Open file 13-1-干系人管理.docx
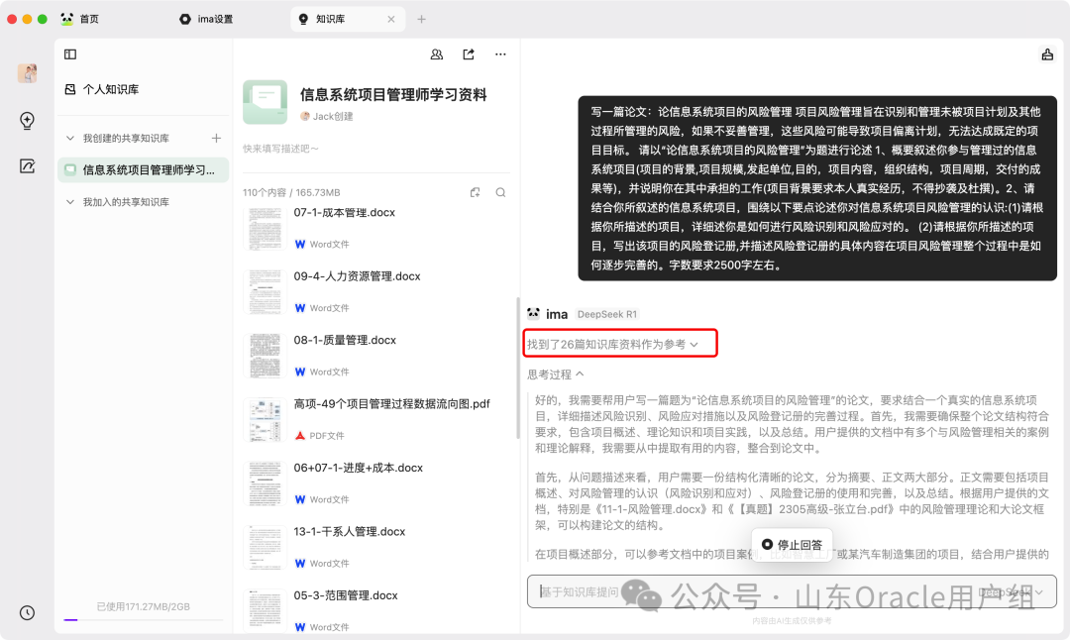 point(350,531)
